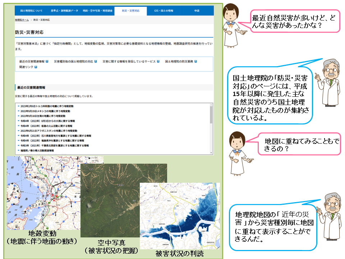Click the disaster list scrollbar thumb
This screenshot has width=345, height=259.
click(211, 115)
